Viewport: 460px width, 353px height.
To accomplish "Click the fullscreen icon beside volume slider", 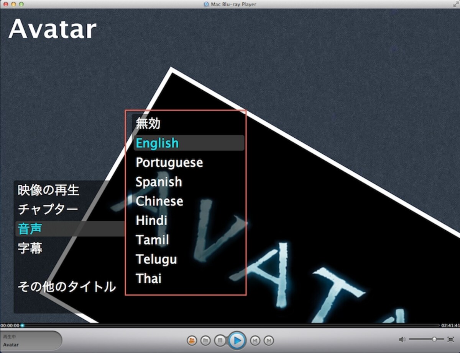I will tap(450, 339).
